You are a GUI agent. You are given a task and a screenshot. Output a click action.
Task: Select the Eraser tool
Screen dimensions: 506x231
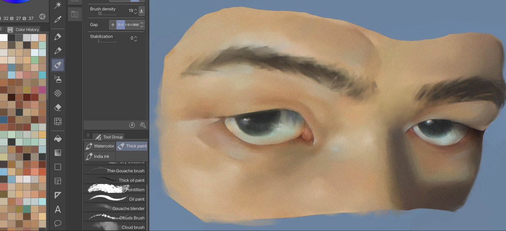[x=58, y=107]
